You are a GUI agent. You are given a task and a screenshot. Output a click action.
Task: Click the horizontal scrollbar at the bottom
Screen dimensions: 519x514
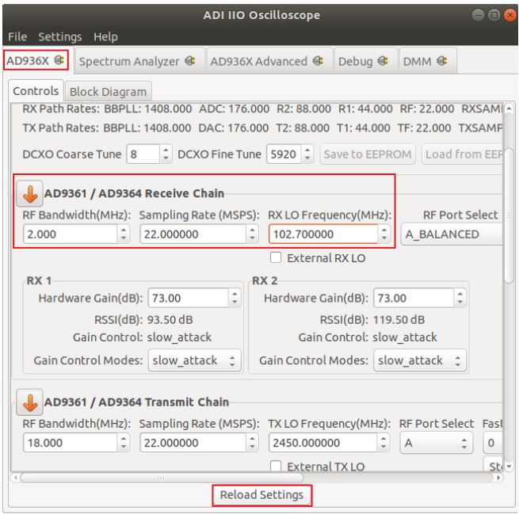(x=158, y=478)
